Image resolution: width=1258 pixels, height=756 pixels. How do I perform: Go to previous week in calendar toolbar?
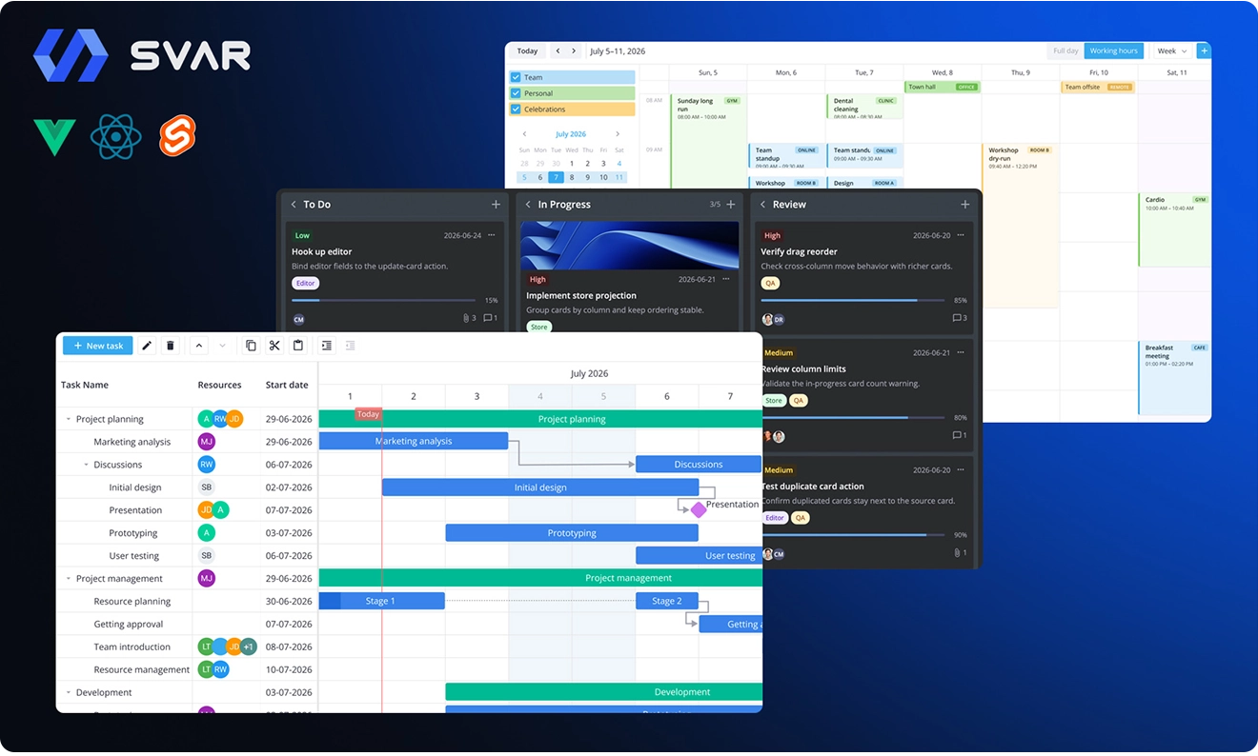(558, 51)
